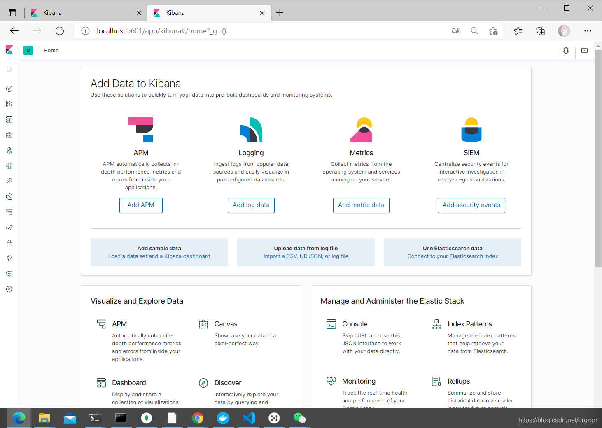Open Console under Manage section
Viewport: 602px width, 428px height.
(355, 324)
